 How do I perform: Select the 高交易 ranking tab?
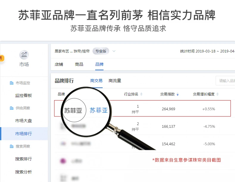(96, 81)
